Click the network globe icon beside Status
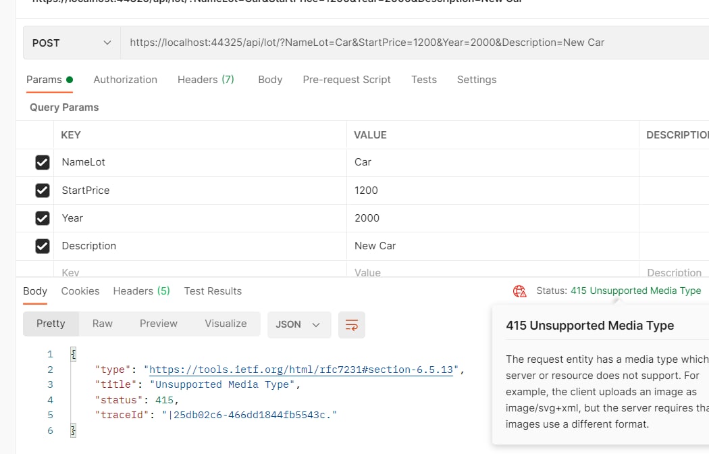Viewport: 709px width, 454px height. [x=519, y=291]
